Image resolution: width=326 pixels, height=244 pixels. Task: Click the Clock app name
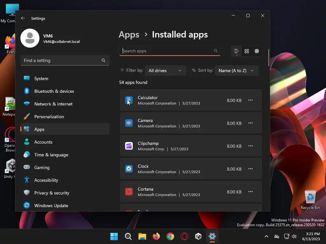tap(143, 166)
